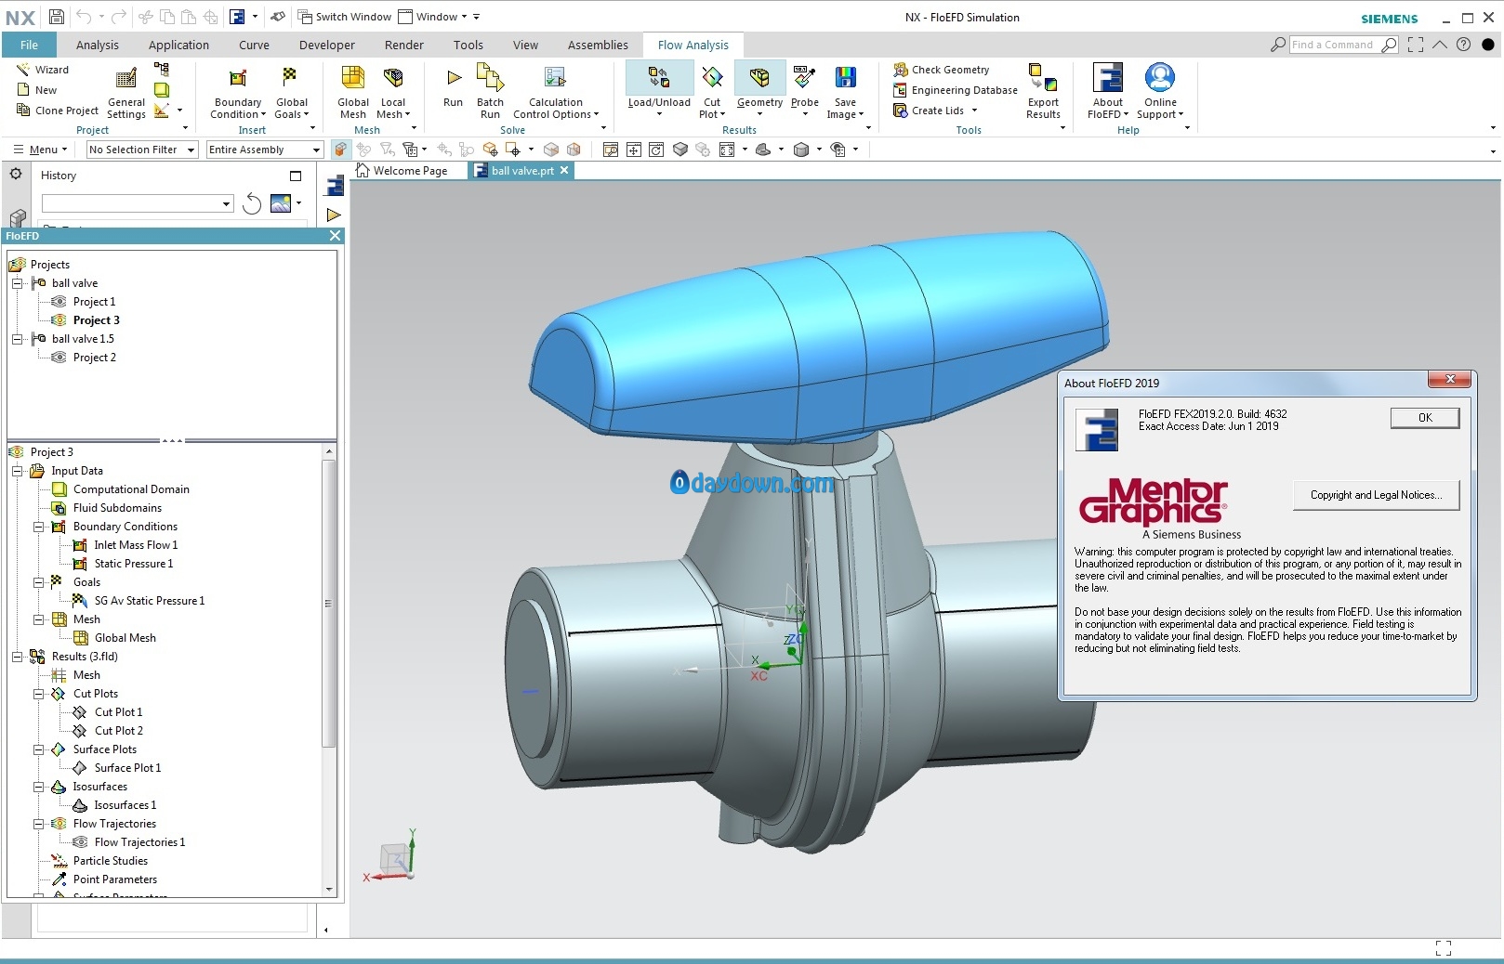
Task: Close the FloEFD panel
Action: pyautogui.click(x=336, y=236)
